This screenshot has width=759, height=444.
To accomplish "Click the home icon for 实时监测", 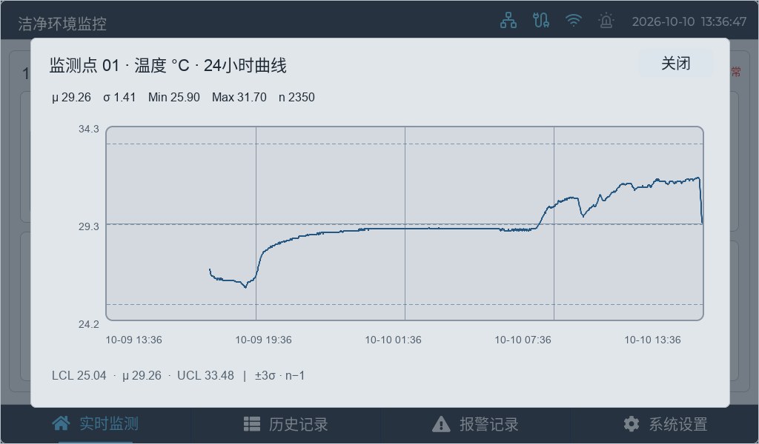I will coord(61,424).
